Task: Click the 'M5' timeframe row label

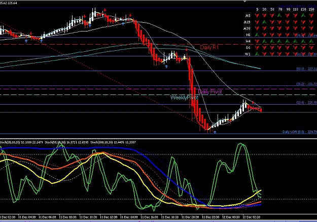Action: coord(248,15)
